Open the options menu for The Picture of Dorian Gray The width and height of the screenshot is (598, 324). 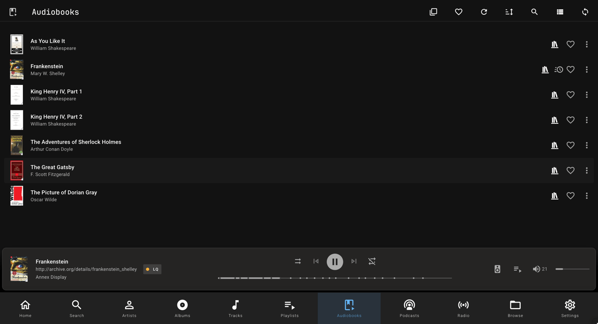click(587, 196)
